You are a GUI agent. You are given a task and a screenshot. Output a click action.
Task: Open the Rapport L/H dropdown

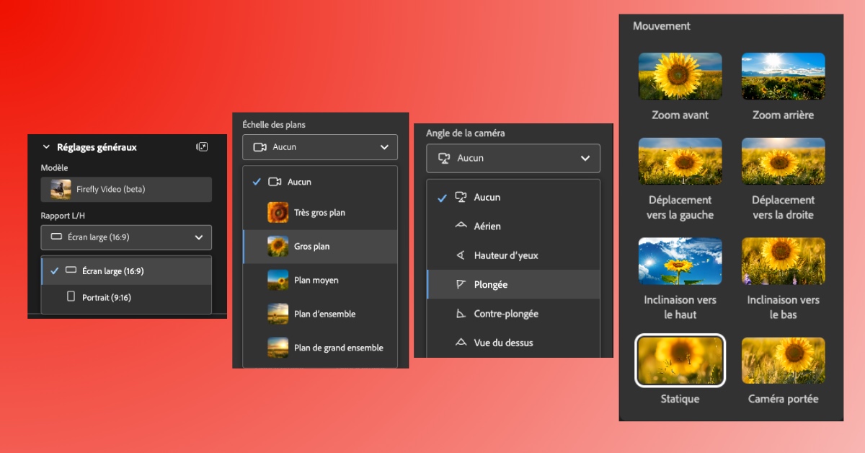pos(126,237)
